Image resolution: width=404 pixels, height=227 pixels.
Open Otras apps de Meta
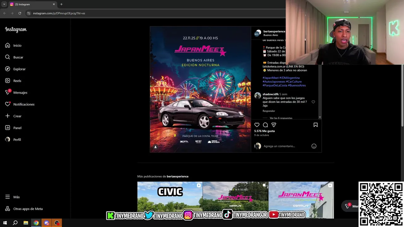24,209
